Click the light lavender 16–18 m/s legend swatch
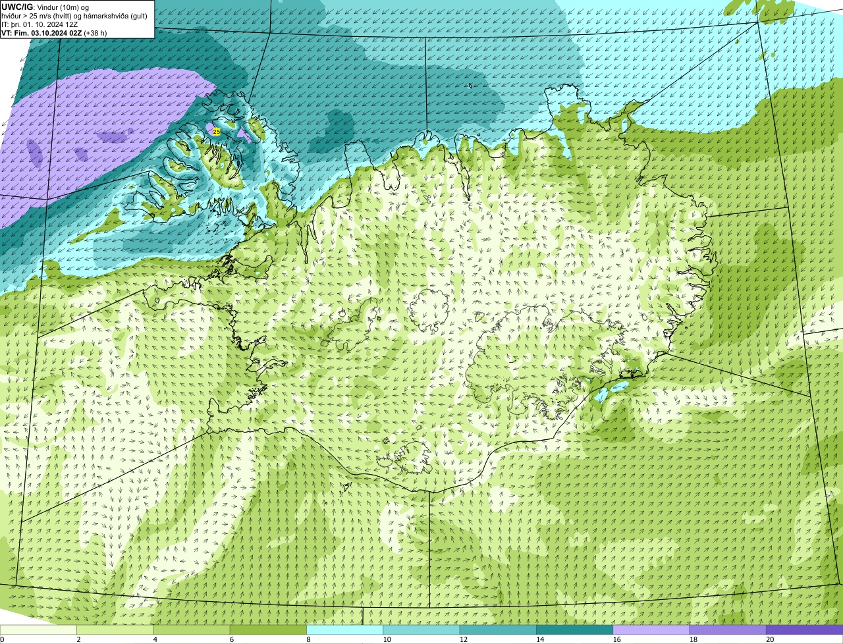Viewport: 843px width, 644px height. 651,630
